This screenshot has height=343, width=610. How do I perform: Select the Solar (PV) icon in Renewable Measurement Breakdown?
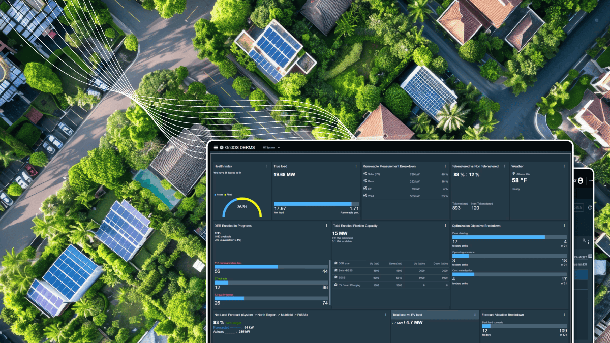[x=365, y=173]
